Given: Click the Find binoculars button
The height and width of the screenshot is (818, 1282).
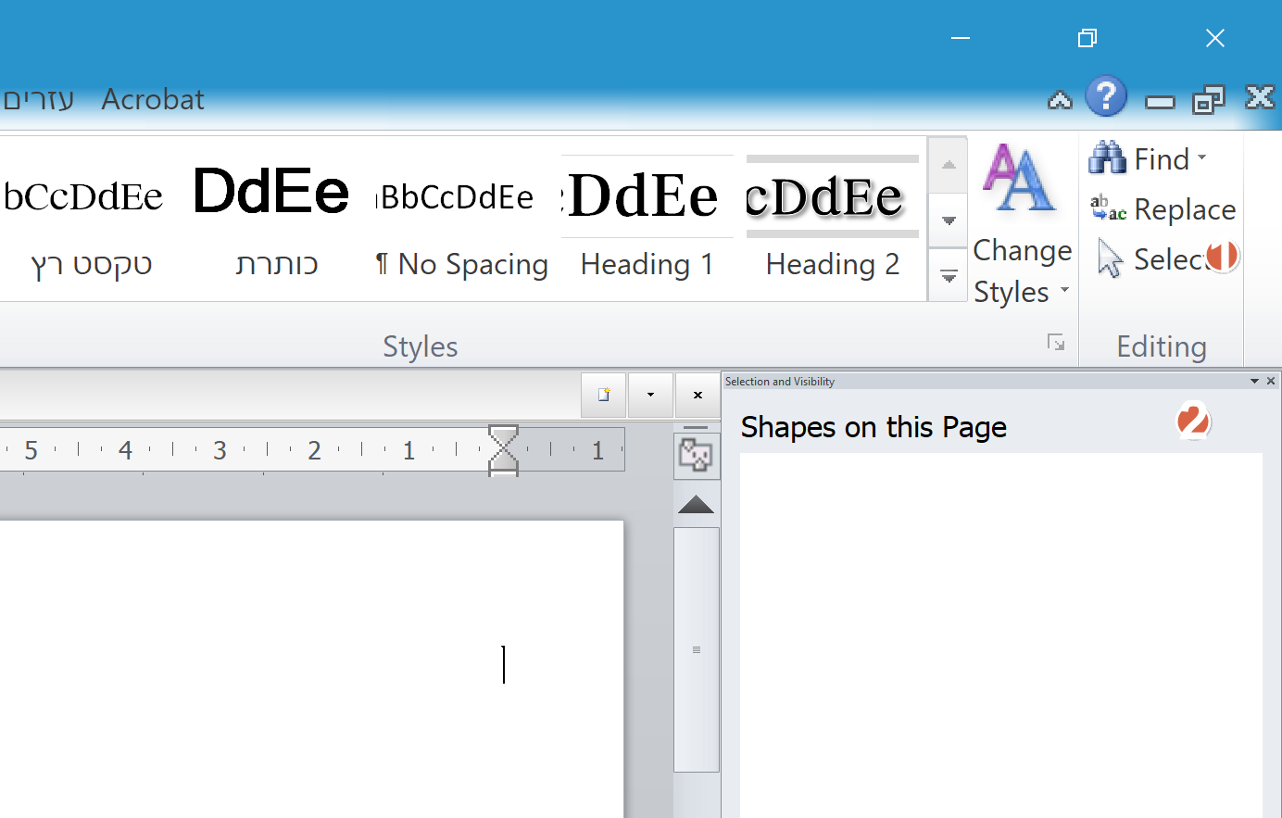Looking at the screenshot, I should (x=1139, y=159).
